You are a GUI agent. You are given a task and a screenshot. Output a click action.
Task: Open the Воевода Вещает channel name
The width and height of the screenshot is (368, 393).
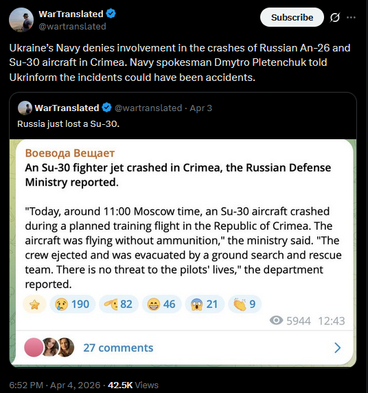pos(70,153)
